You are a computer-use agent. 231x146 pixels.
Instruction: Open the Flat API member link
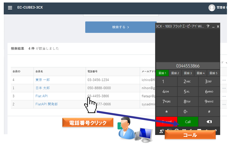41,96
